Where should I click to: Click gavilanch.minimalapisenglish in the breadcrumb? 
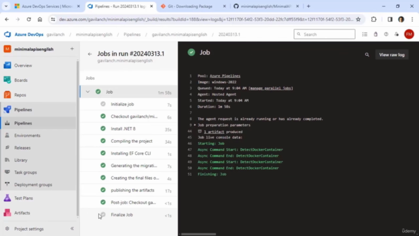coord(179,35)
